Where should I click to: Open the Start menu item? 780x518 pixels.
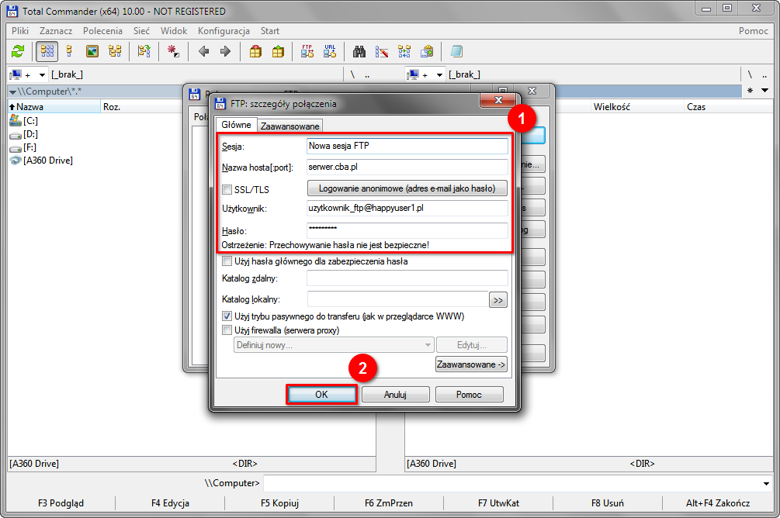269,31
